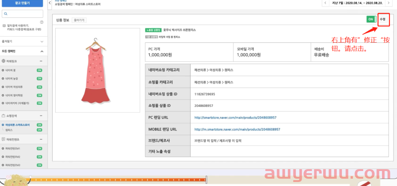This screenshot has width=397, height=186.
Task: Click the sidebar keyword search field
Action: [22, 14]
